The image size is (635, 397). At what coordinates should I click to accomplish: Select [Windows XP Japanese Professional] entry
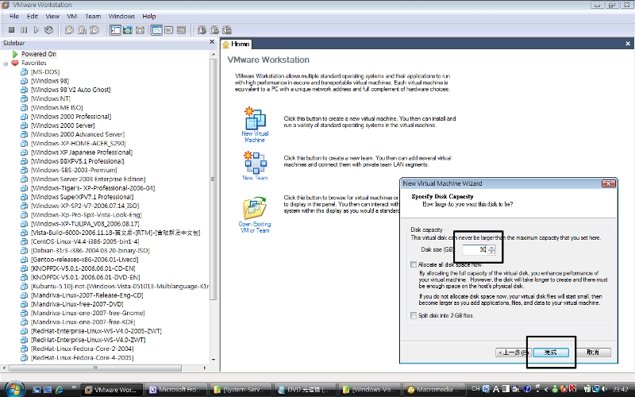coord(82,152)
